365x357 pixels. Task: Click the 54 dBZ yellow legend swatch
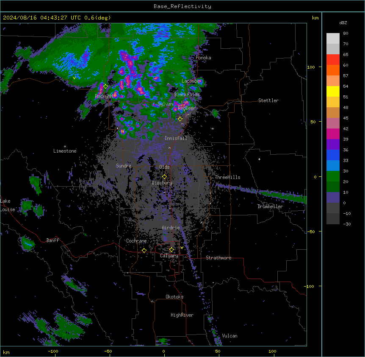pos(333,91)
